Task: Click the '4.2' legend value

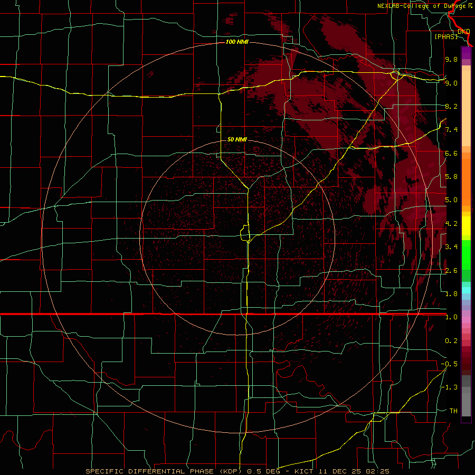Action: point(451,224)
